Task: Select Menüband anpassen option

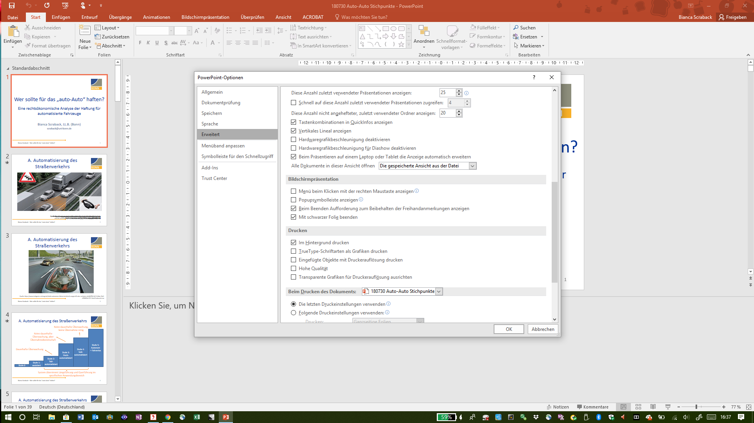Action: (x=237, y=146)
